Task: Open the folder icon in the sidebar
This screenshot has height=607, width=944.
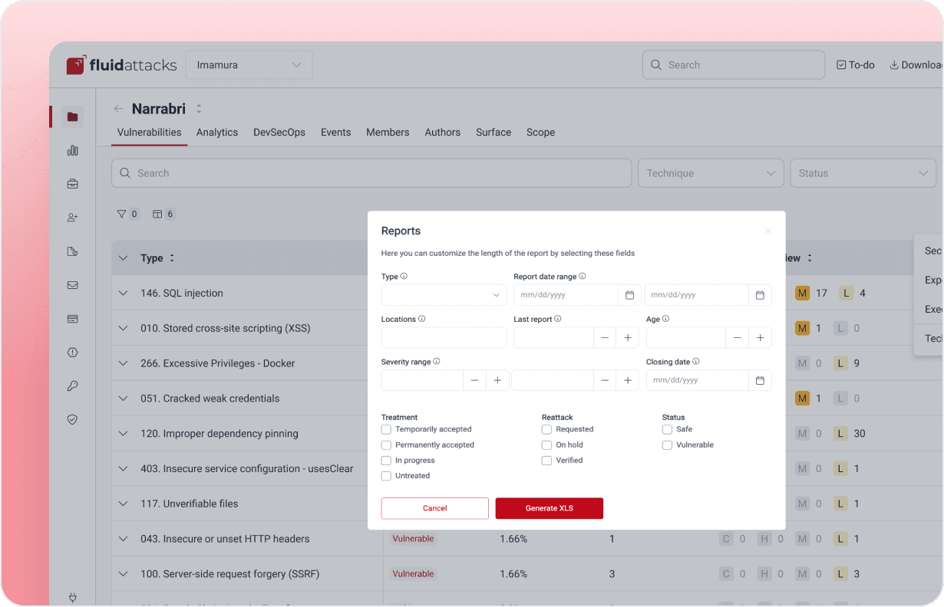Action: click(x=72, y=116)
